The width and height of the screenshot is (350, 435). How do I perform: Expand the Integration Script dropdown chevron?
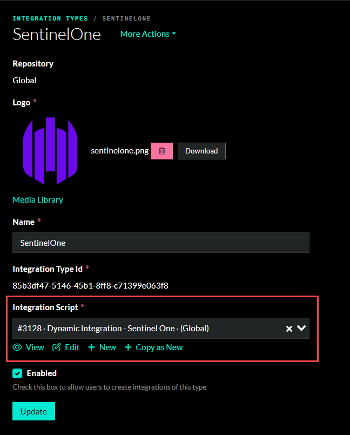(x=301, y=328)
